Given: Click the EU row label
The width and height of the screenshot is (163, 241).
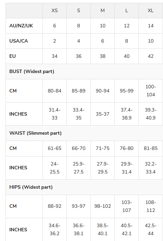Looking at the screenshot, I should coord(12,56).
